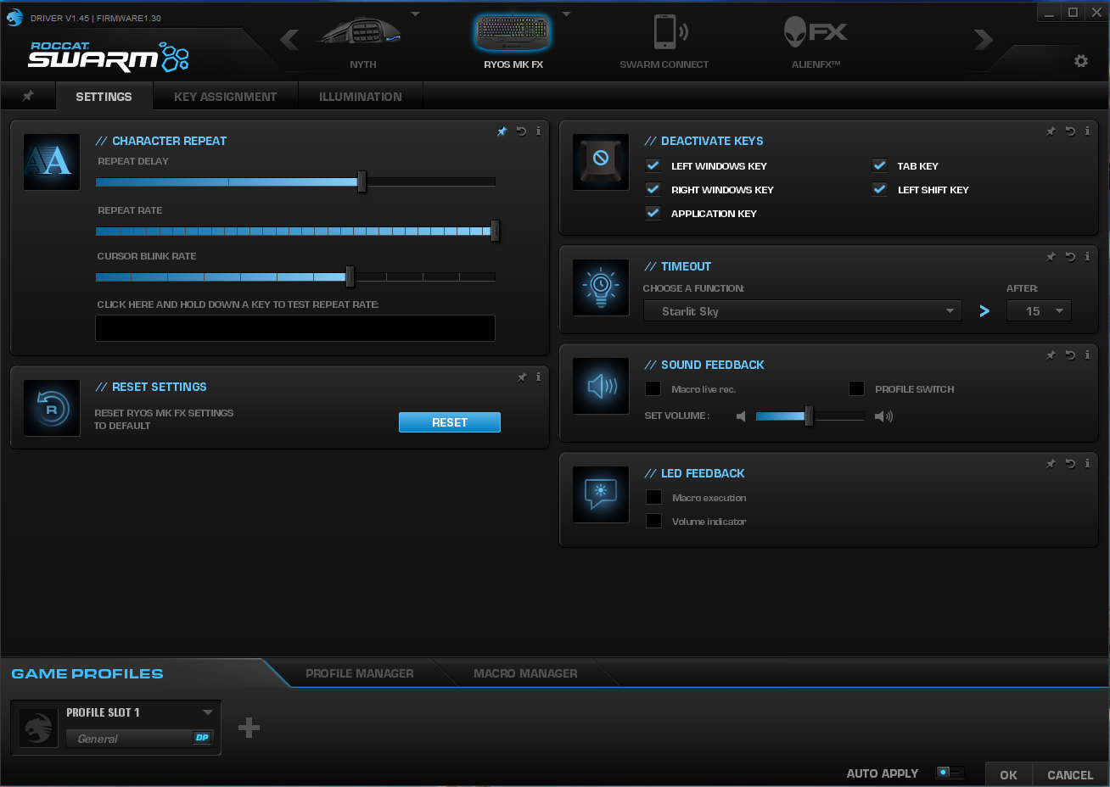Open Swarm settings gear
This screenshot has width=1110, height=787.
tap(1081, 61)
